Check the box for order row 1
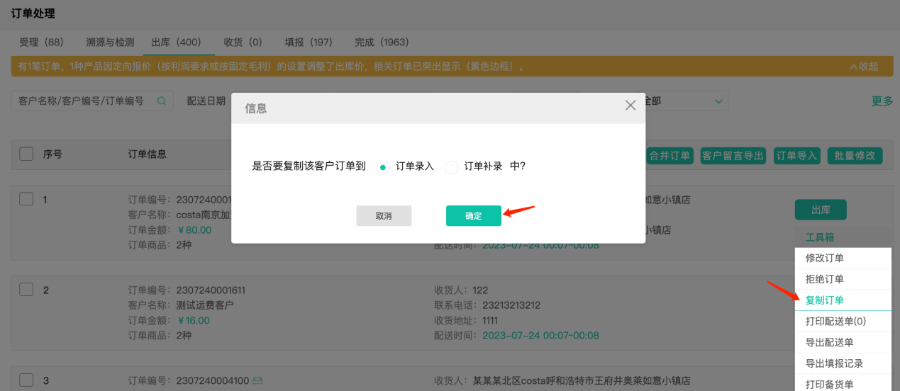 (26, 199)
